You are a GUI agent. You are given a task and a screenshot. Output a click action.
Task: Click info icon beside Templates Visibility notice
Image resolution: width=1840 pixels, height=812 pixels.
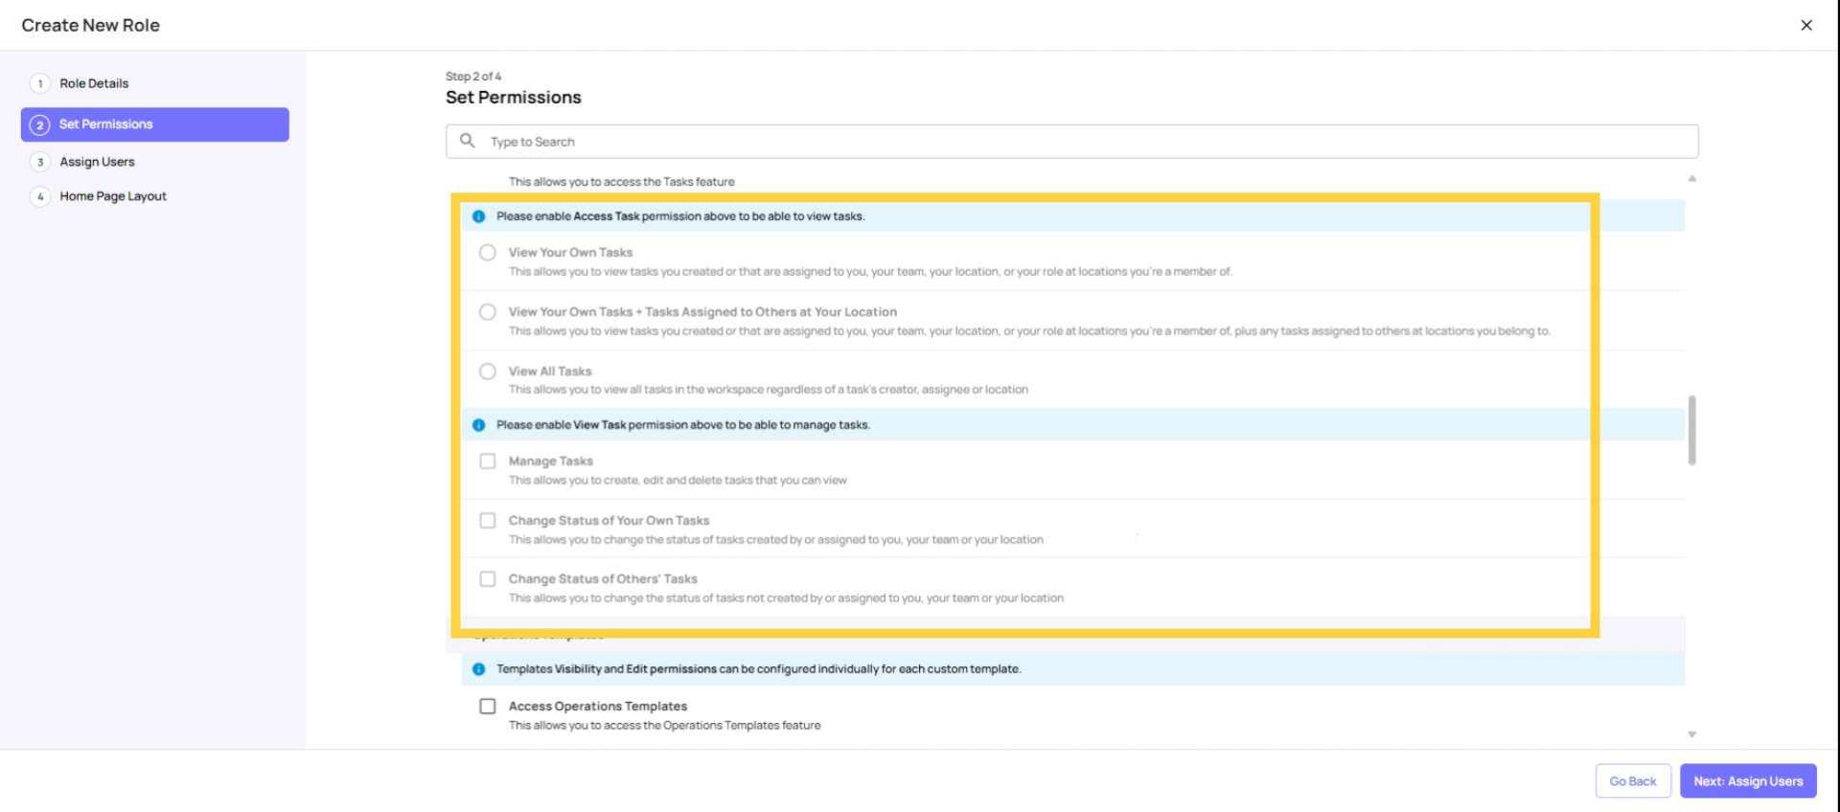478,669
